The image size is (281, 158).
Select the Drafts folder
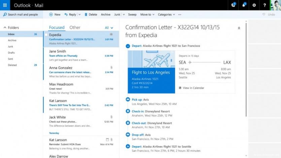coord(11,53)
